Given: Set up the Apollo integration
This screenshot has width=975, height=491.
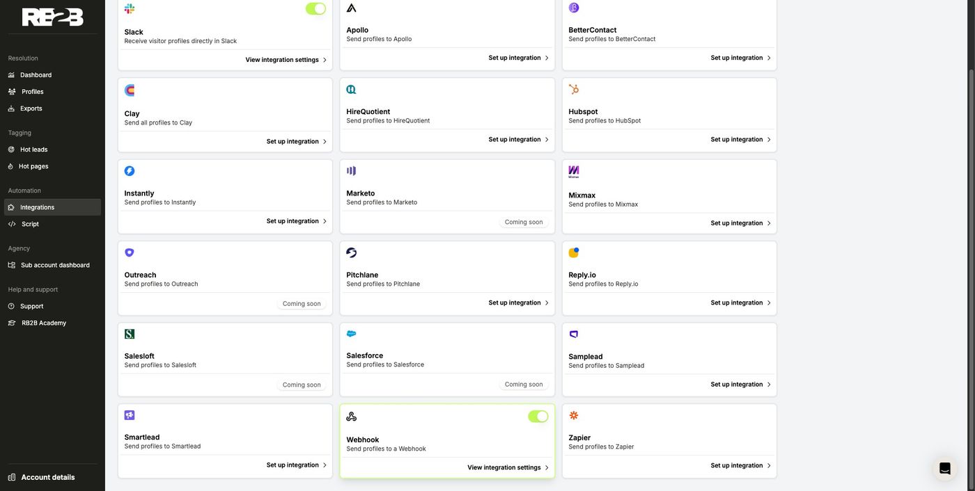Looking at the screenshot, I should click(519, 58).
